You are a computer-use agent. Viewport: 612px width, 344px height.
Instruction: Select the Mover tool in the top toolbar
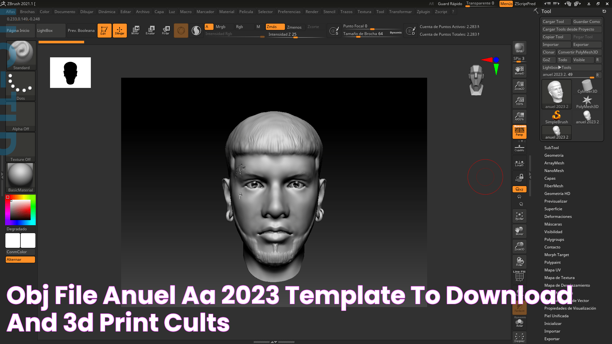(x=135, y=31)
